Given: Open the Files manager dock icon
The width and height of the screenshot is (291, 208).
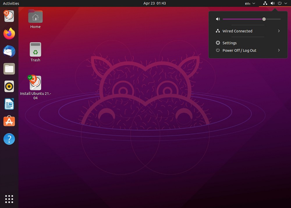Looking at the screenshot, I should pos(9,69).
